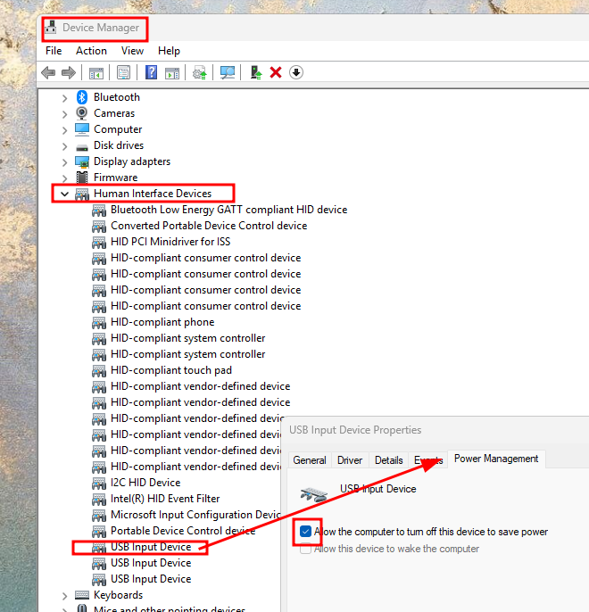Check Allow this device to wake computer

306,549
